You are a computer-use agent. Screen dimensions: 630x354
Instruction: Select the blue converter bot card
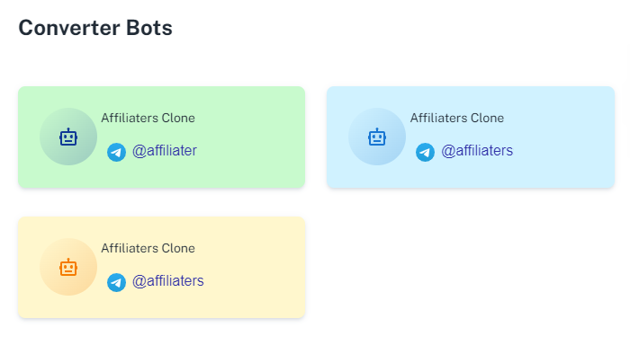click(471, 137)
